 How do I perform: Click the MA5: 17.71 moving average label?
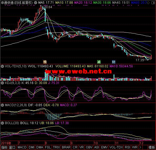coord(46,3)
